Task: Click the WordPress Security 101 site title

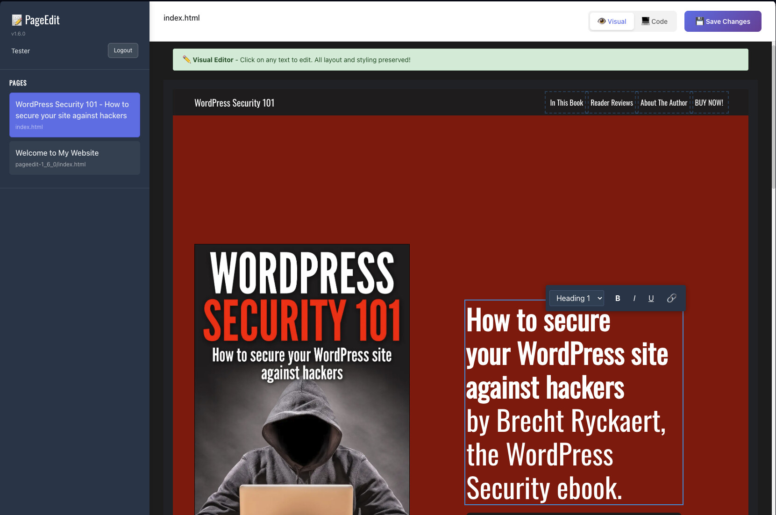Action: click(x=234, y=103)
